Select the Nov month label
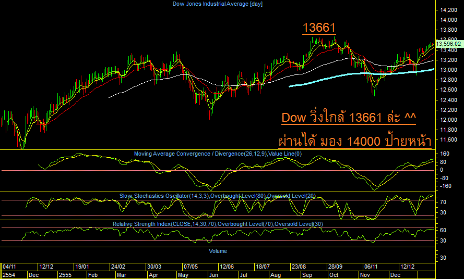This screenshot has height=279, width=464. pos(365,275)
